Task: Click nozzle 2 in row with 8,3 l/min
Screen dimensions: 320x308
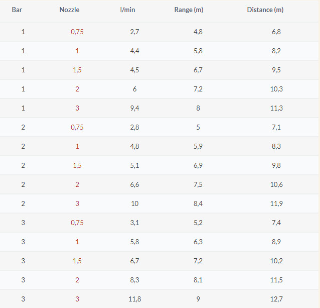Action: pyautogui.click(x=77, y=280)
